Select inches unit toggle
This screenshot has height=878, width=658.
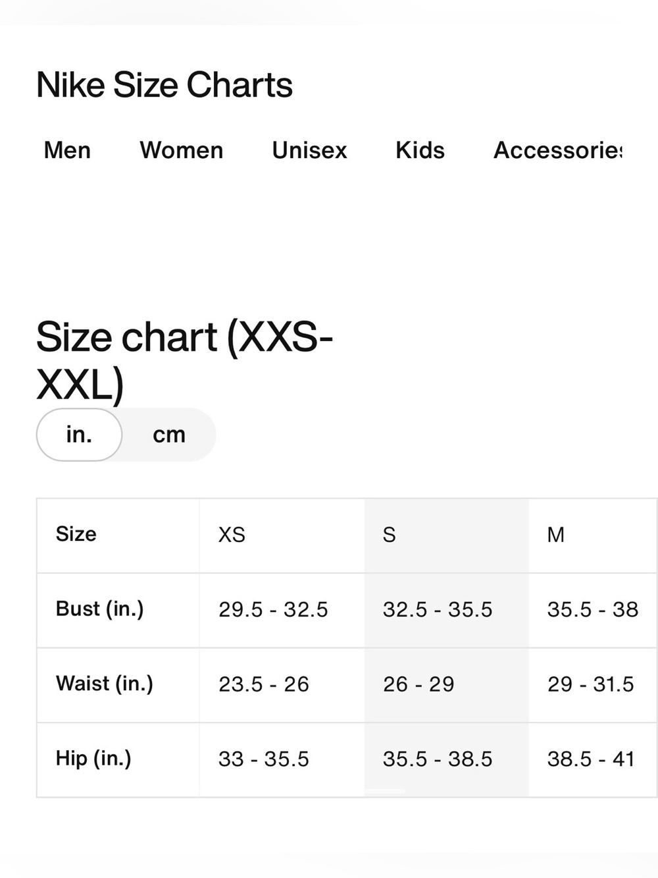[x=79, y=435]
